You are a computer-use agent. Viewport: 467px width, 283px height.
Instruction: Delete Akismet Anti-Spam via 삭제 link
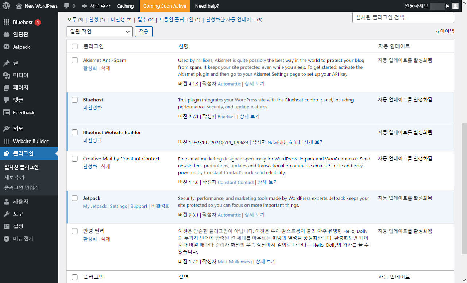pyautogui.click(x=105, y=68)
